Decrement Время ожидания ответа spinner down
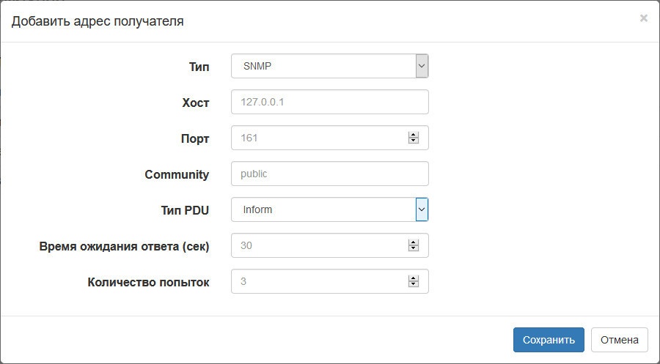The height and width of the screenshot is (364, 660). 414,248
